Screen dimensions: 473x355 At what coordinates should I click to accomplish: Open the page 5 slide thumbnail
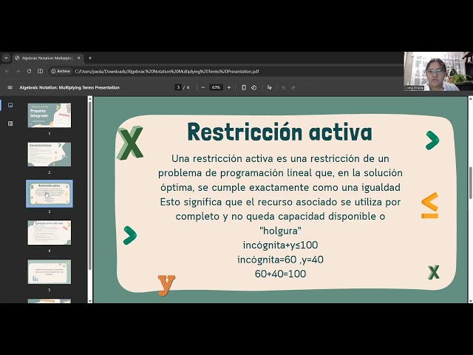click(x=50, y=272)
